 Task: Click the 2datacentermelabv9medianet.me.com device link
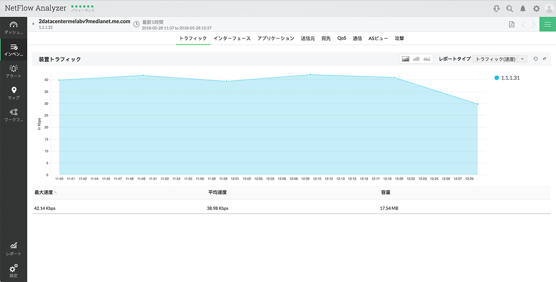pos(84,21)
